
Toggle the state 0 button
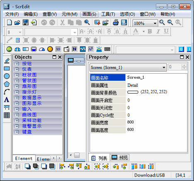click(x=181, y=49)
